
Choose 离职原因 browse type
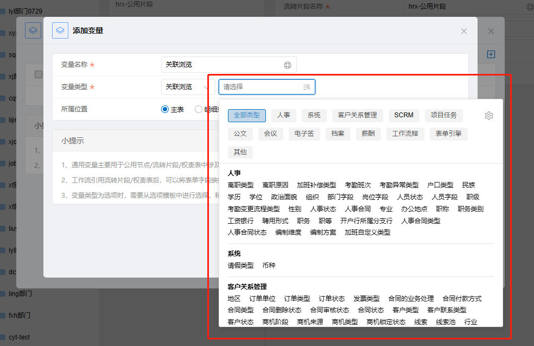pyautogui.click(x=275, y=185)
